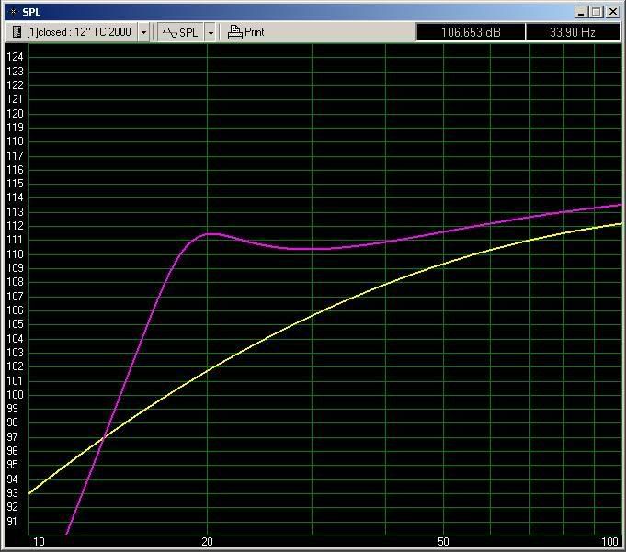This screenshot has width=626, height=552.
Task: Click the SPL window title bar icon
Action: [x=13, y=12]
